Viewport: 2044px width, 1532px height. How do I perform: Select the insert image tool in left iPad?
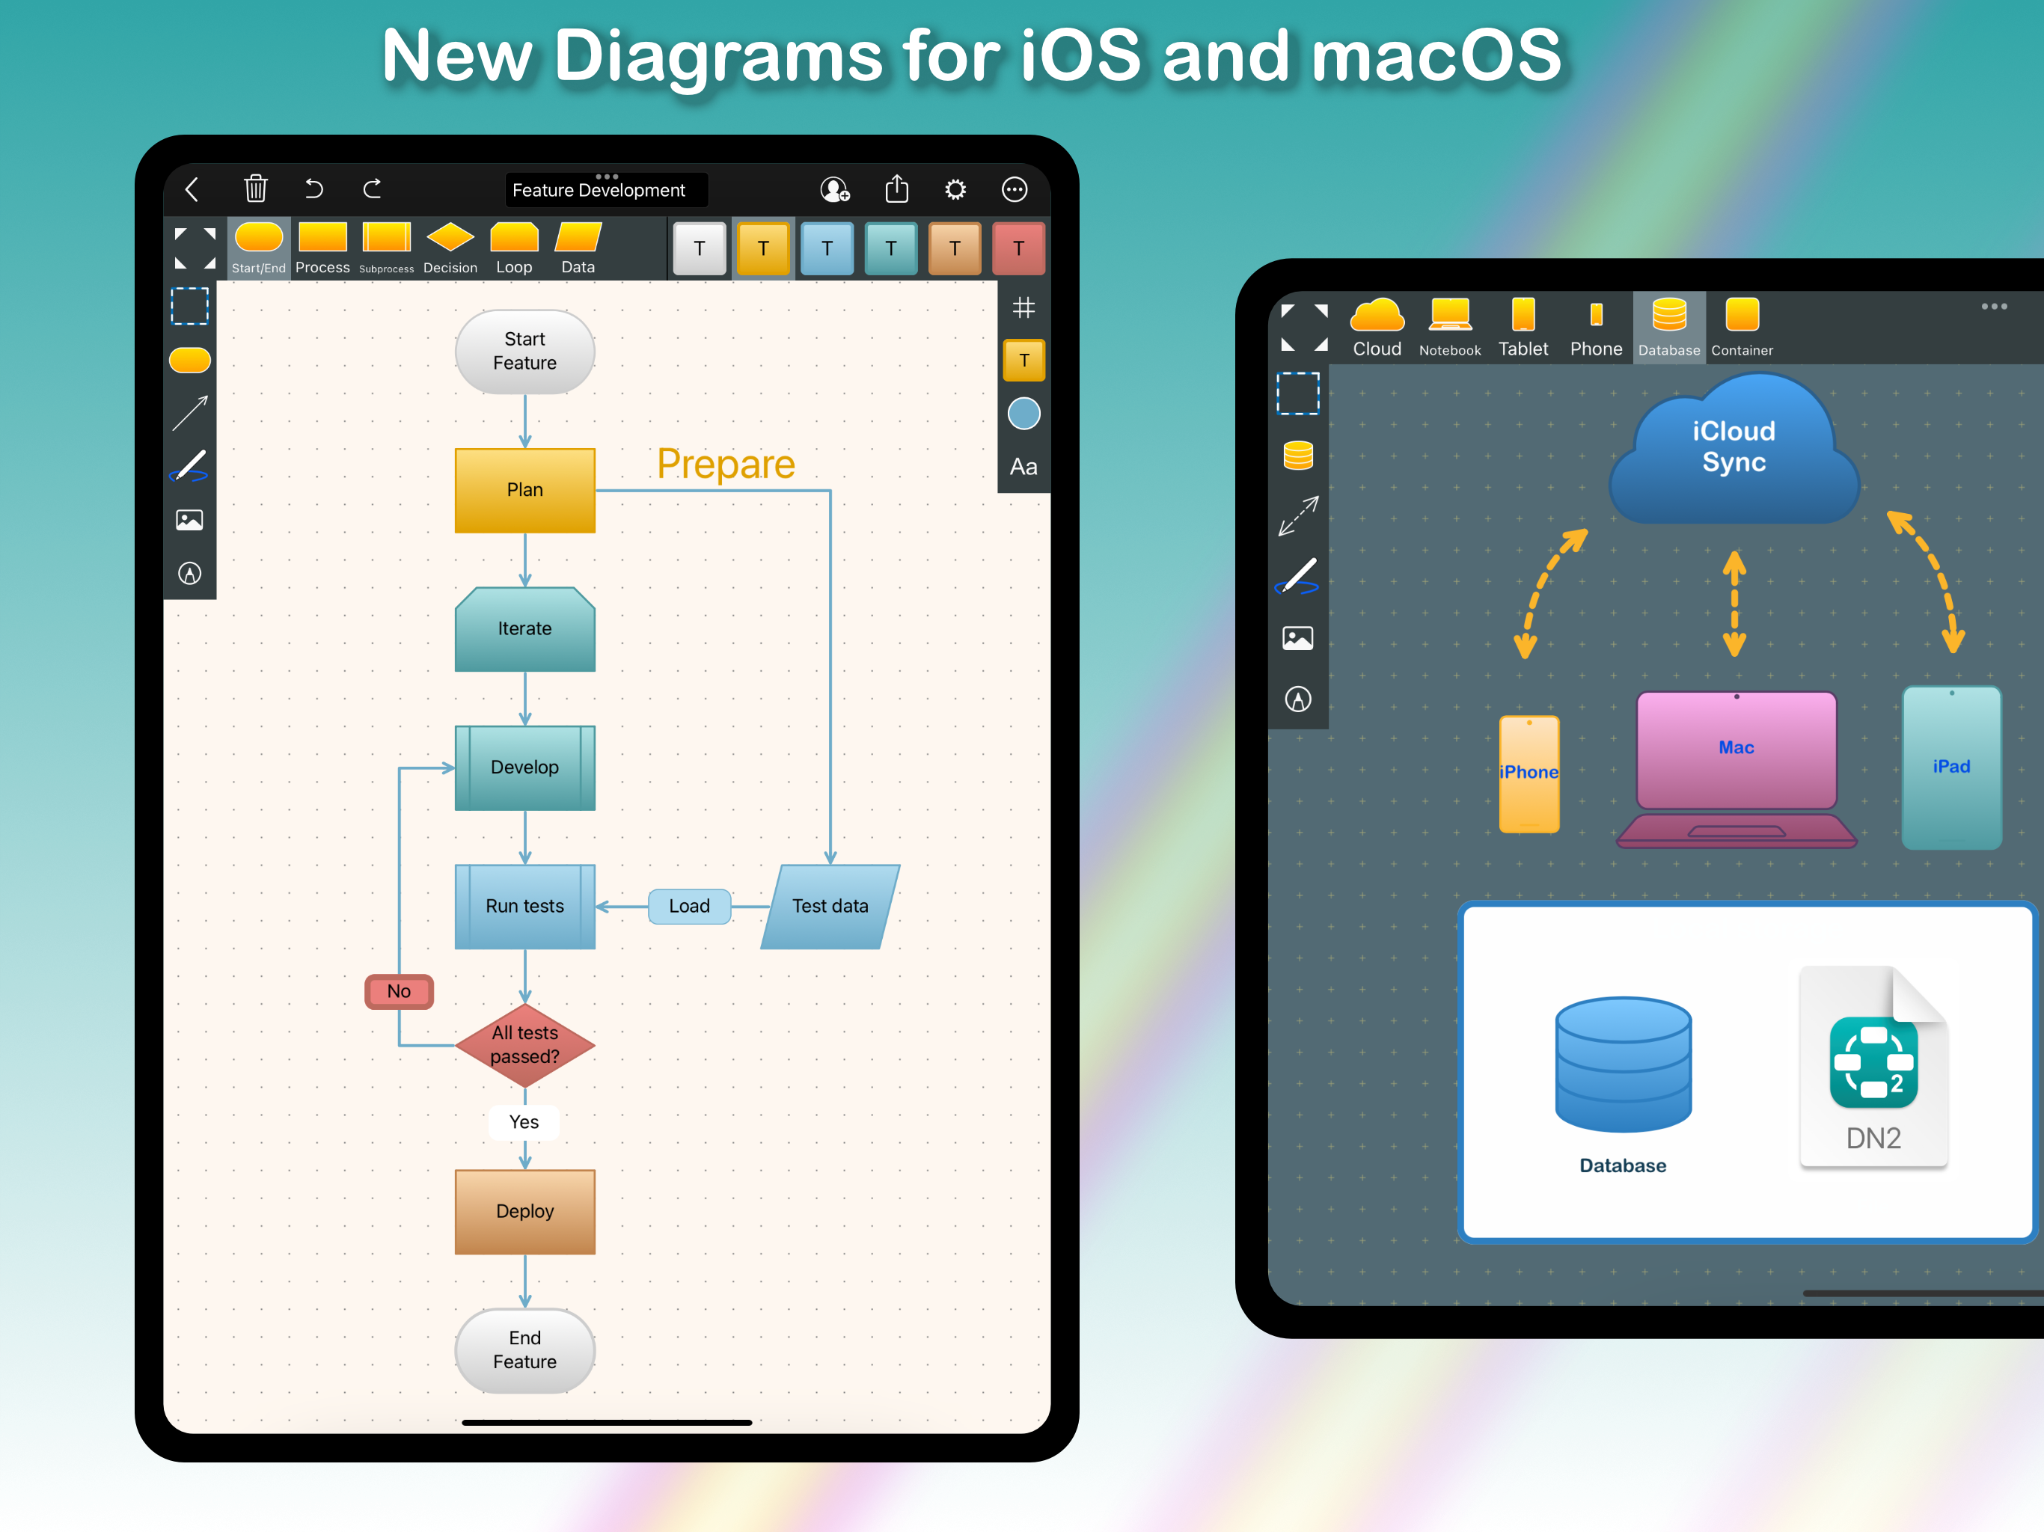pos(189,520)
